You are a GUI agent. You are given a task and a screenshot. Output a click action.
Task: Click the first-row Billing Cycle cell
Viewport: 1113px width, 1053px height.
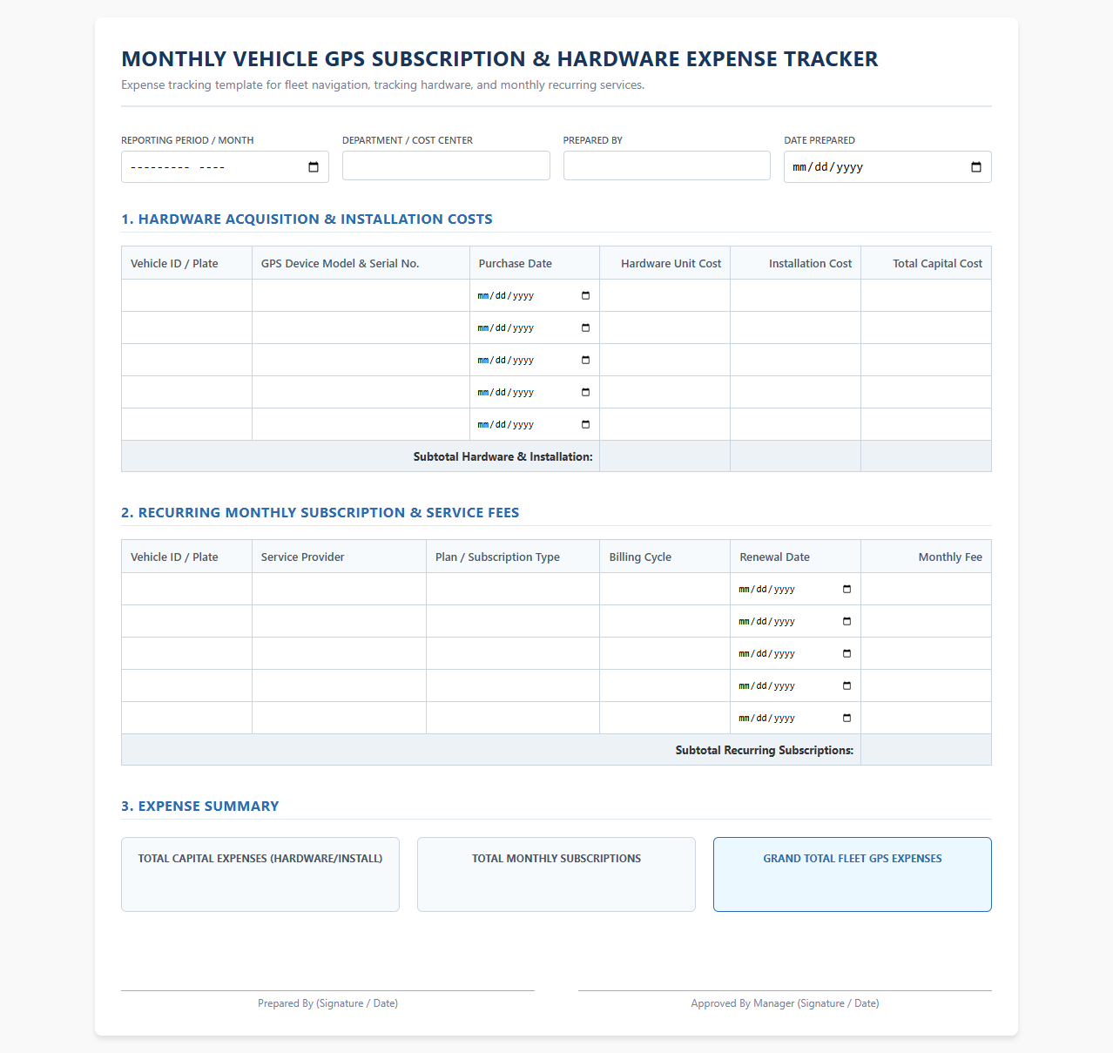point(665,590)
